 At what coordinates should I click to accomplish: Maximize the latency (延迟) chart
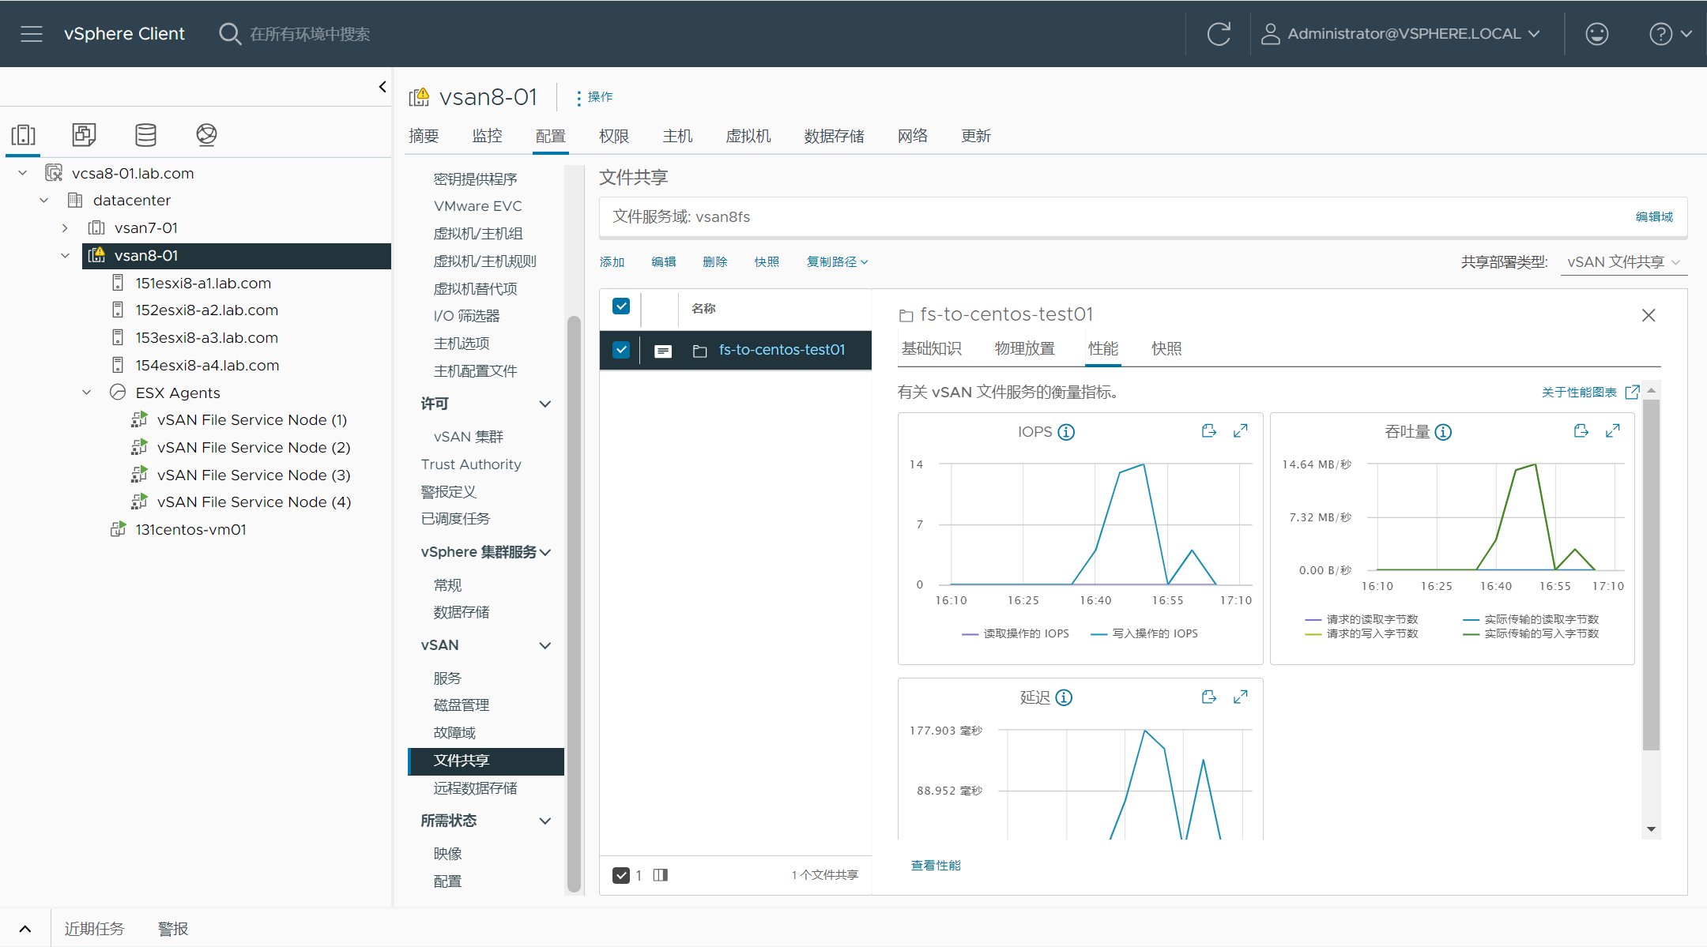(1241, 697)
